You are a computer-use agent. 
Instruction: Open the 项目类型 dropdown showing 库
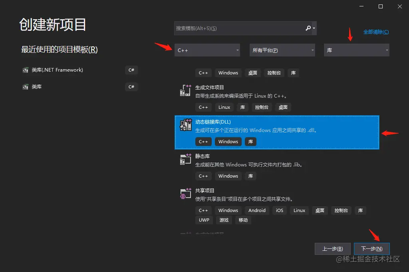coord(356,50)
